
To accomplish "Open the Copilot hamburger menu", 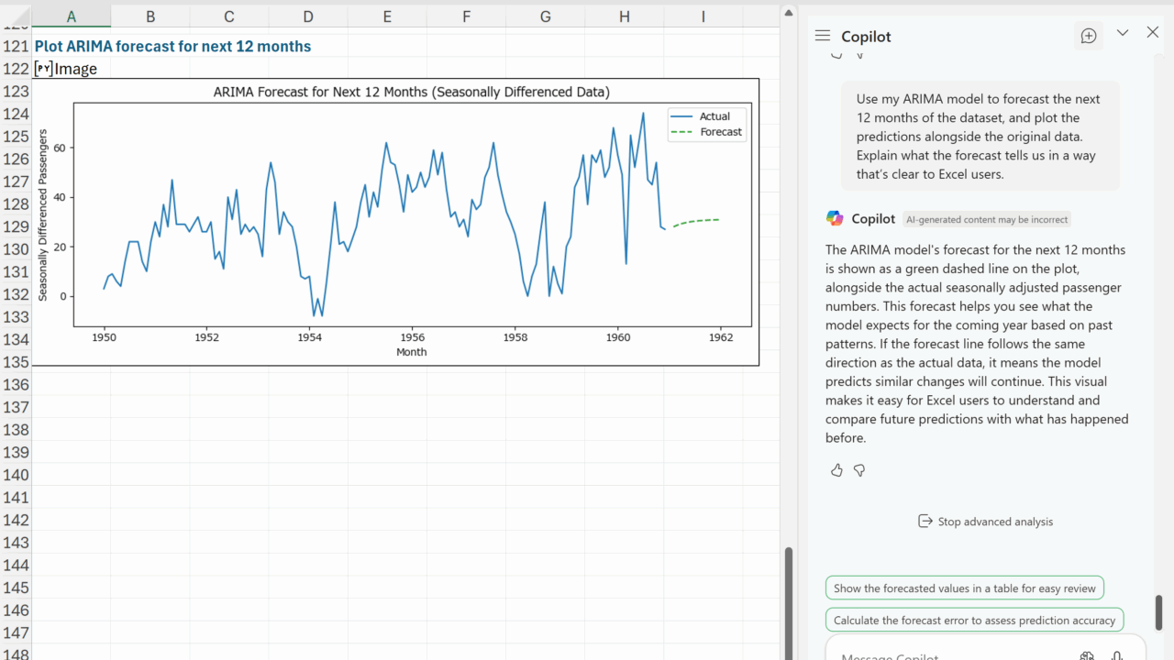I will [x=823, y=36].
